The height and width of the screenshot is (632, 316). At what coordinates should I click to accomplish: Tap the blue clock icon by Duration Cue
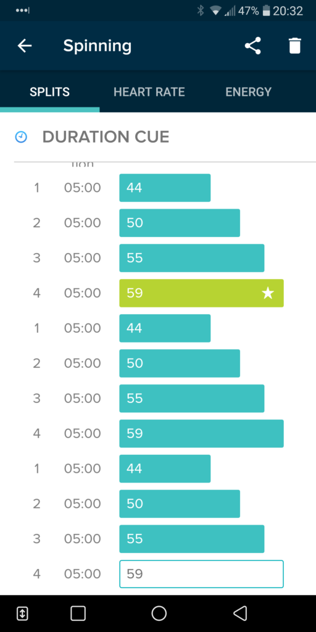click(21, 138)
